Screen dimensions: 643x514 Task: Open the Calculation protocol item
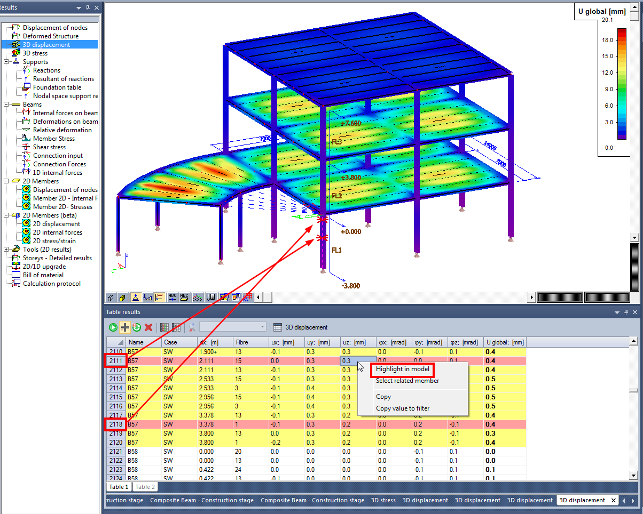(51, 284)
